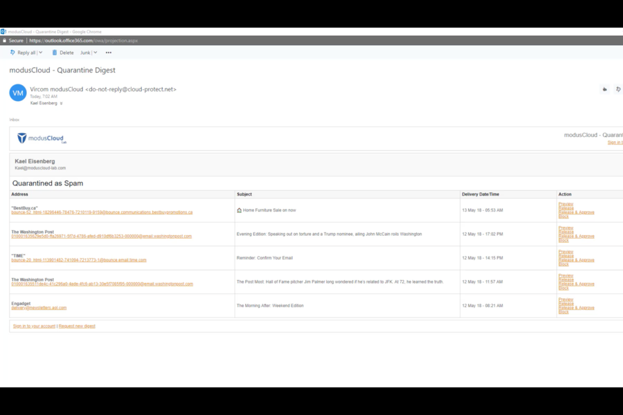Release the BestBuy.ca Home Furniture Sale message
Screen dimensions: 623x415
pos(566,208)
